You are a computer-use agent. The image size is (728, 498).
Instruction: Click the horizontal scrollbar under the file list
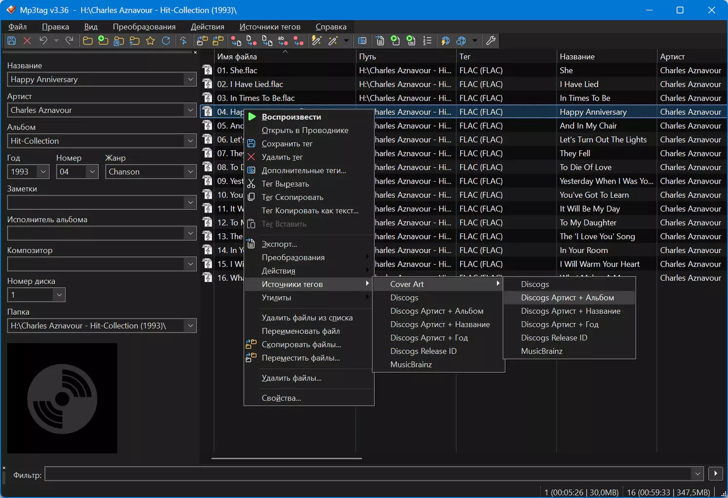click(x=286, y=458)
